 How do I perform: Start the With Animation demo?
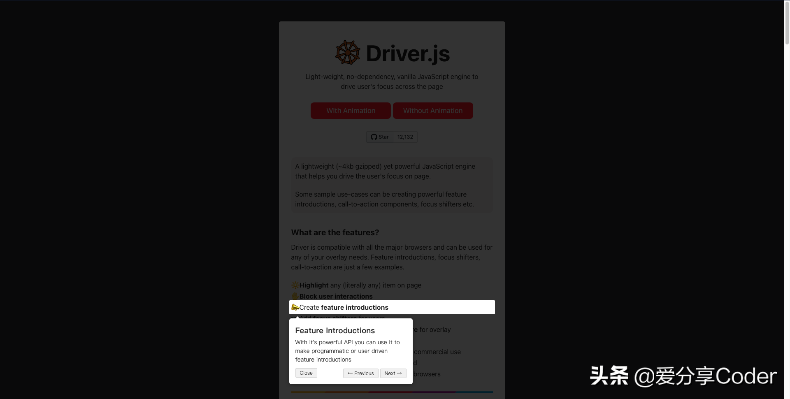coord(351,111)
